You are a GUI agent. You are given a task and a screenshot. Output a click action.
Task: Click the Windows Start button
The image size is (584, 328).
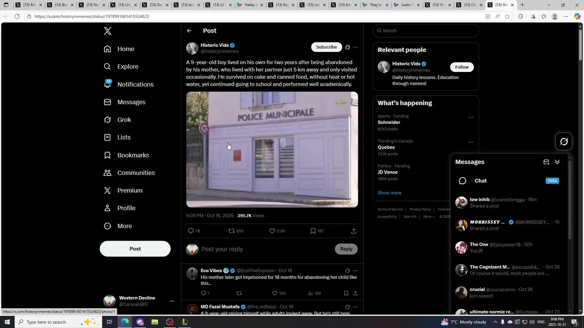coord(7,322)
